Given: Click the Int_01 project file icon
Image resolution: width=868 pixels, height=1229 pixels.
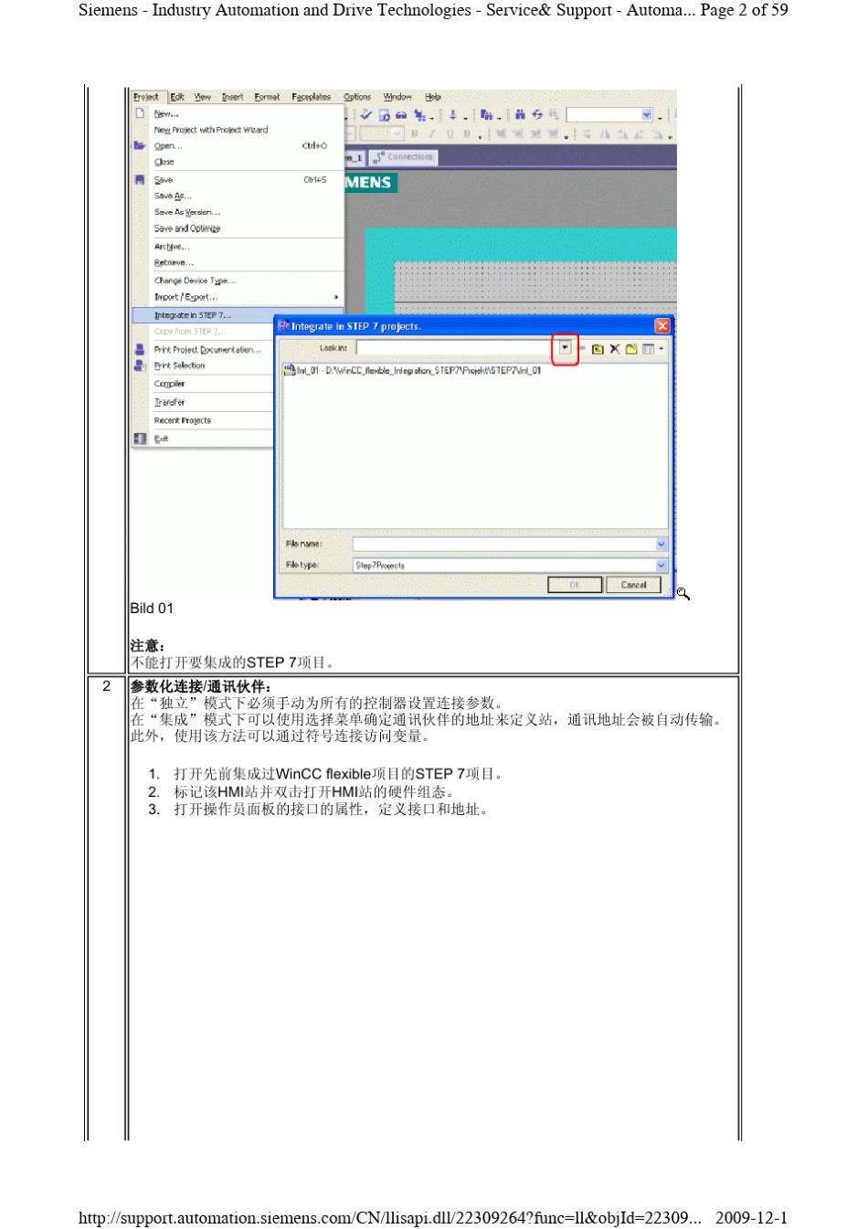Looking at the screenshot, I should click(x=289, y=370).
